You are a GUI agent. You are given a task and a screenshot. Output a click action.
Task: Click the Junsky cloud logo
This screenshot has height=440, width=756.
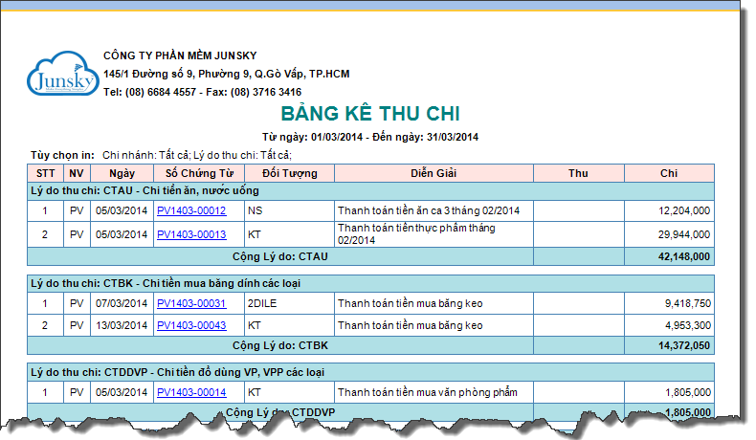tap(63, 77)
